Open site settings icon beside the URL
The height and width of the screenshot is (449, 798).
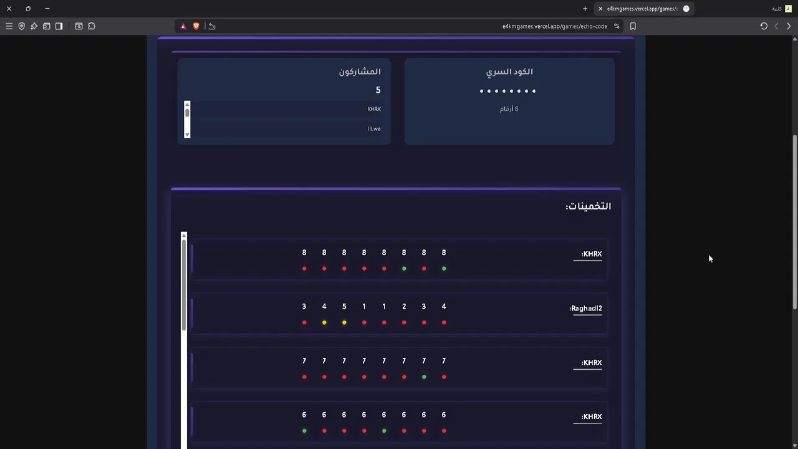pyautogui.click(x=617, y=26)
